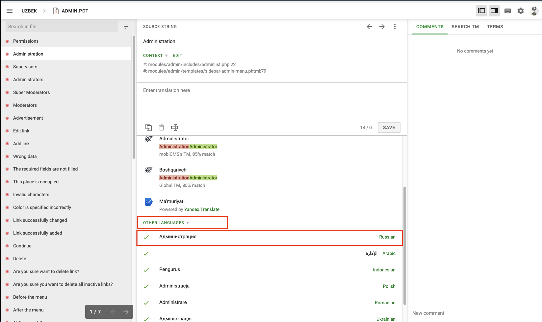
Task: Collapse the Context section
Action: [155, 56]
